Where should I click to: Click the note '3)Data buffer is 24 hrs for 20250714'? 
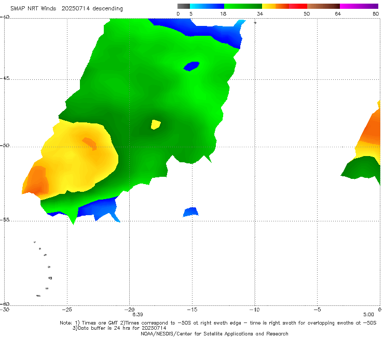tap(119, 328)
